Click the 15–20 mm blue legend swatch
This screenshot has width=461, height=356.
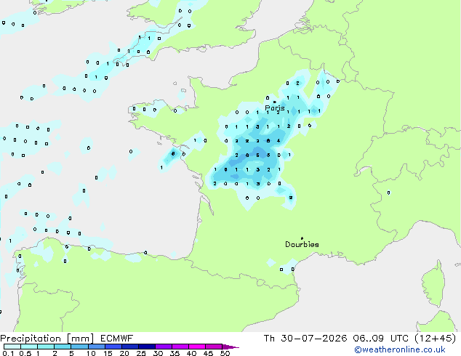point(113,347)
